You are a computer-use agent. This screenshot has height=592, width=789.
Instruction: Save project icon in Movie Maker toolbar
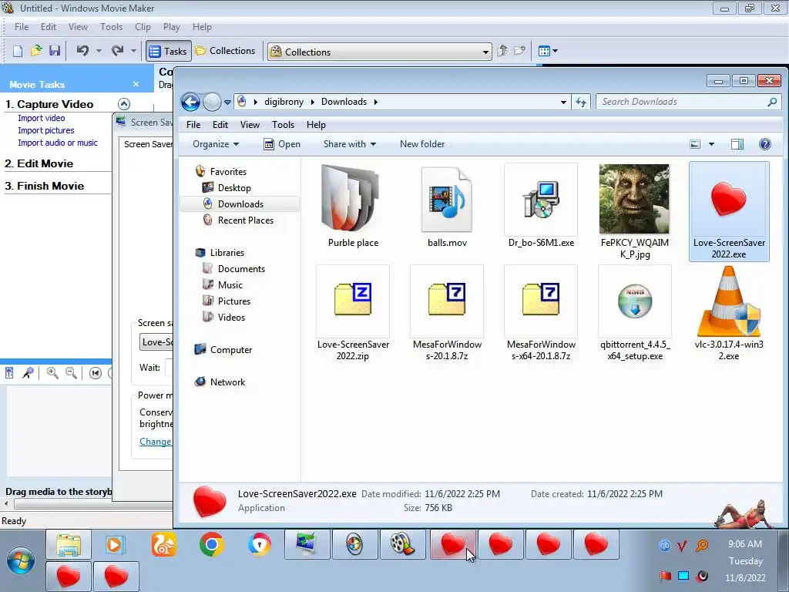(x=55, y=51)
